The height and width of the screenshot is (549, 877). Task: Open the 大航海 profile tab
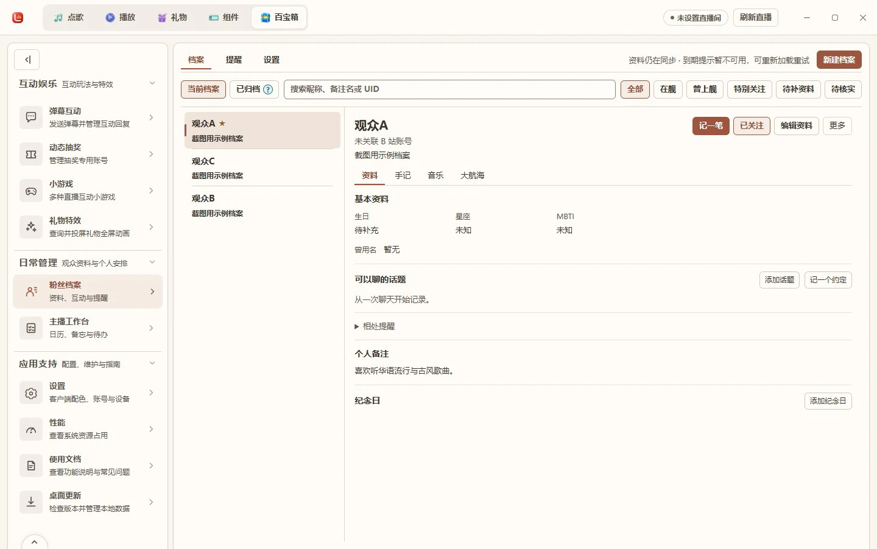click(x=473, y=175)
